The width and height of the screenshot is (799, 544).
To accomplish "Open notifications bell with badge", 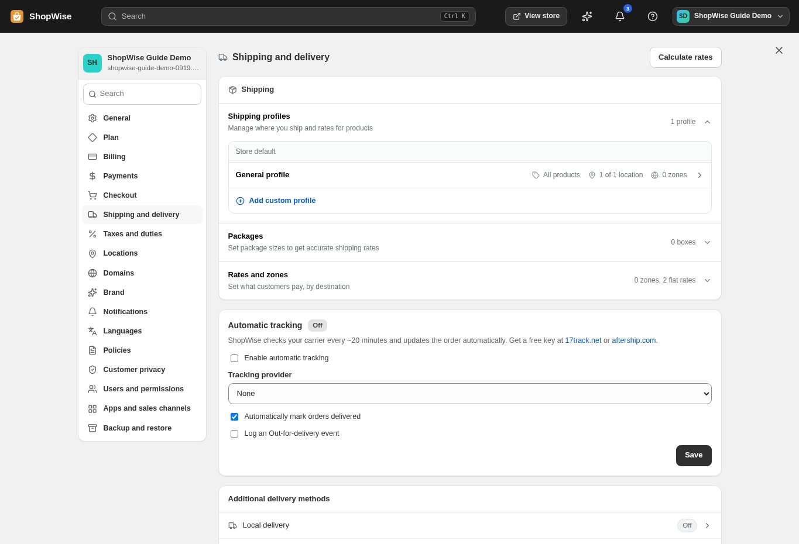I will coord(620,16).
